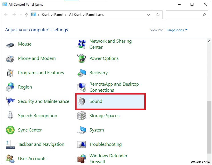Open Security and Maintenance link
212x165 pixels.
tap(43, 101)
